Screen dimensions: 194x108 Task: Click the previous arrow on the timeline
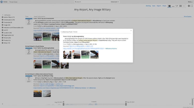tap(3, 104)
